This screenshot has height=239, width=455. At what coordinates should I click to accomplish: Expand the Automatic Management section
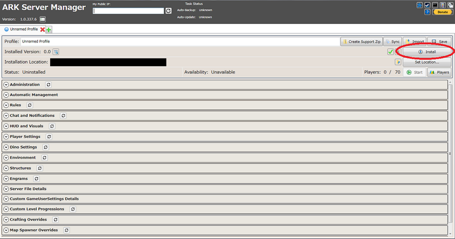click(x=6, y=95)
